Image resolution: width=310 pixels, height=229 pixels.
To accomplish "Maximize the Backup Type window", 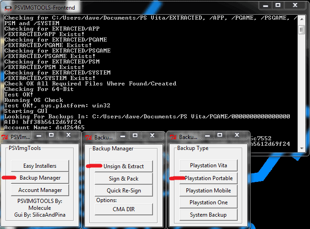I will (220, 135).
